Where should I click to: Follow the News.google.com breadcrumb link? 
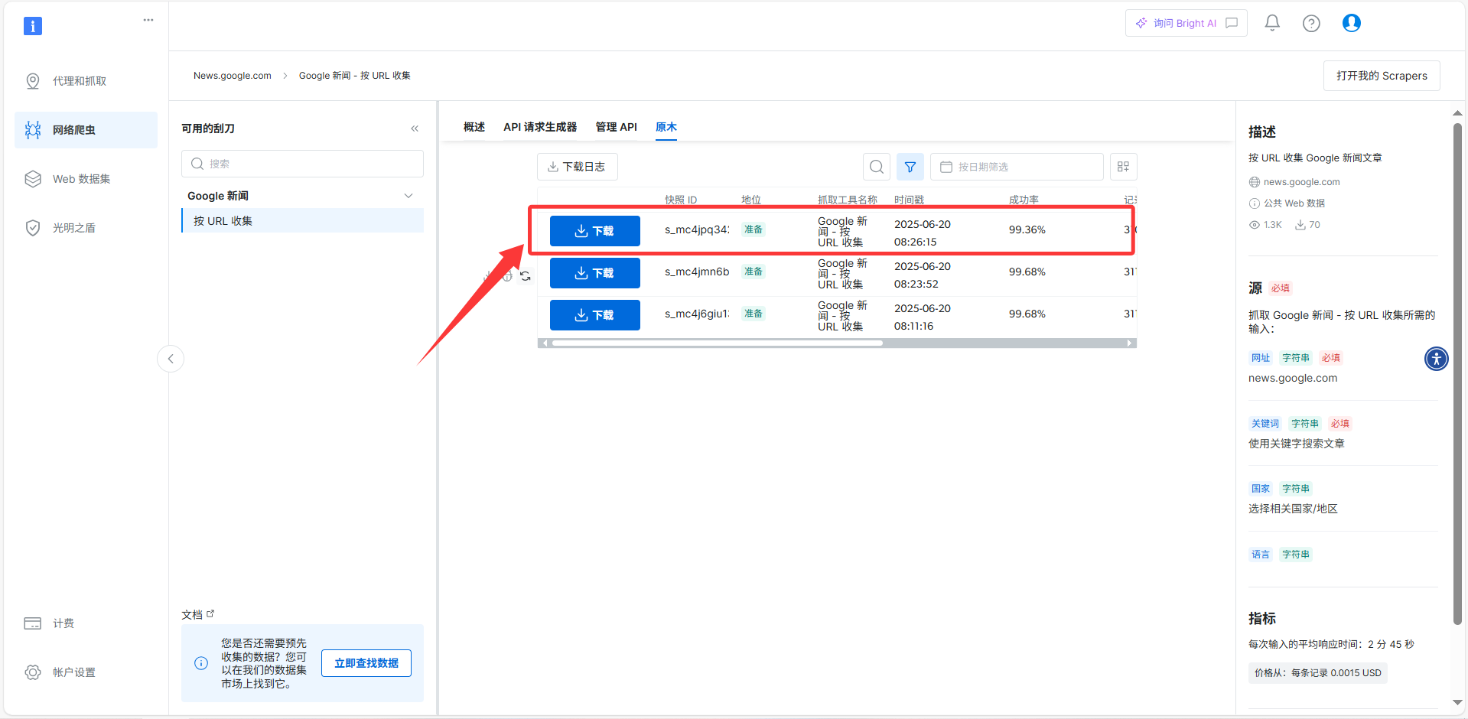point(233,76)
